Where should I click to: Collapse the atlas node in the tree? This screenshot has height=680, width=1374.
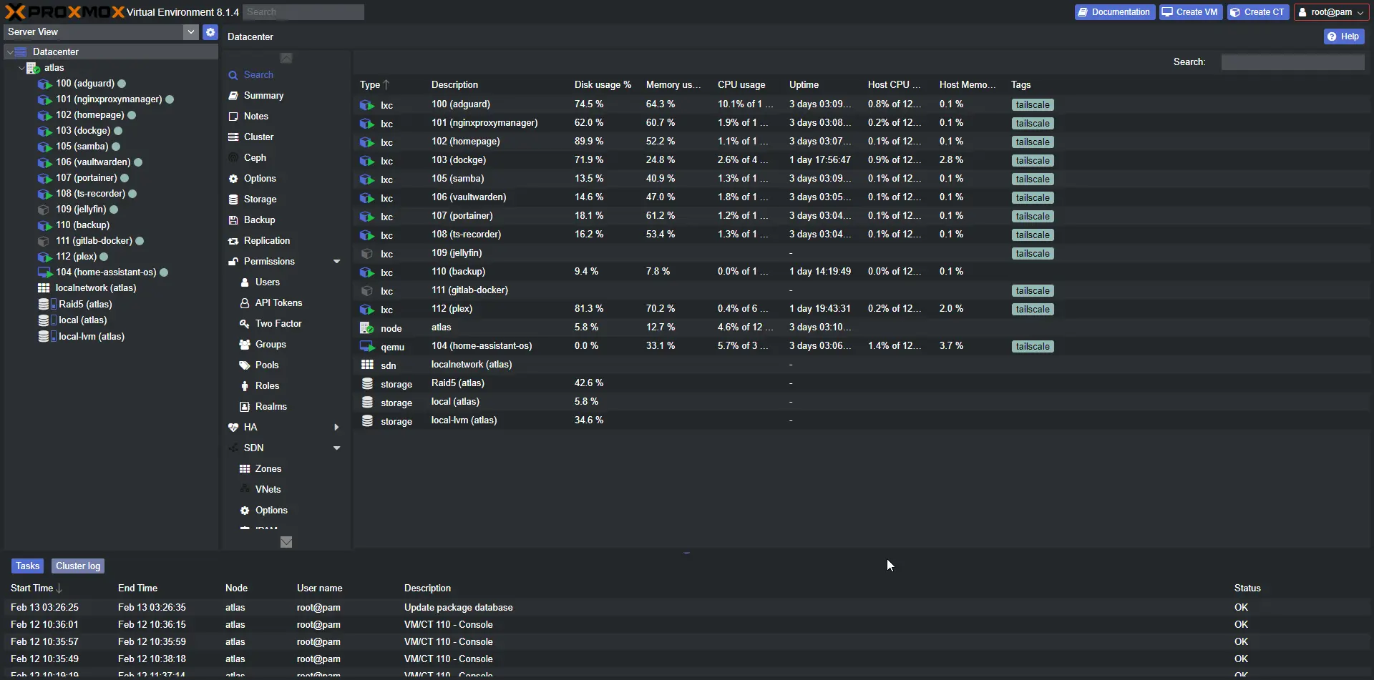click(x=21, y=68)
